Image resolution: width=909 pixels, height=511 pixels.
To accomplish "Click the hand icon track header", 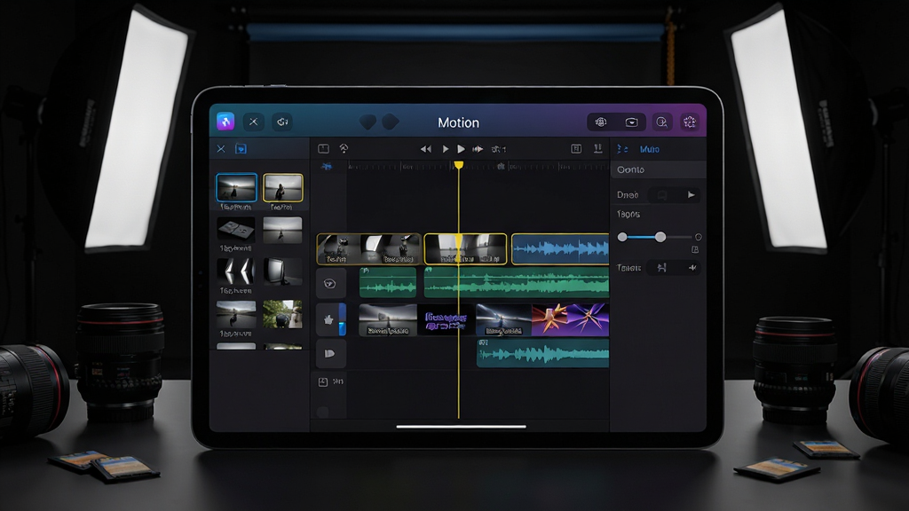I will (328, 319).
